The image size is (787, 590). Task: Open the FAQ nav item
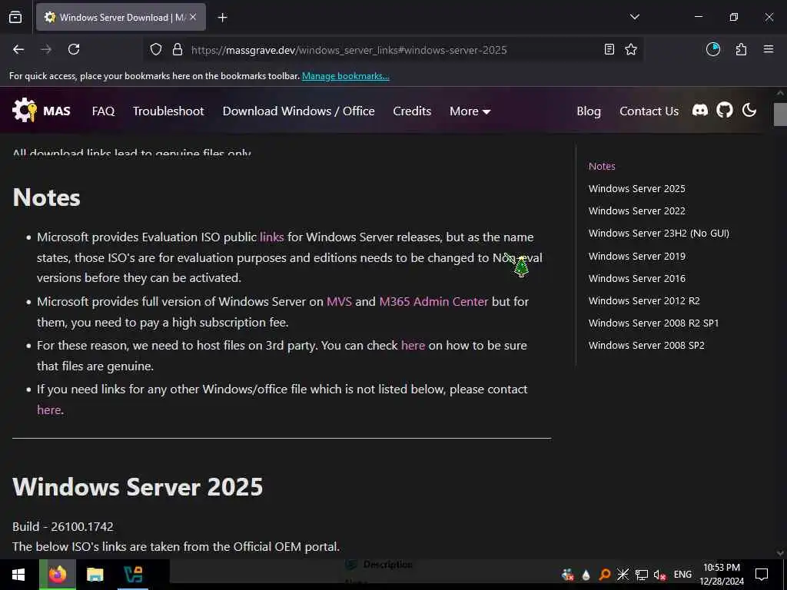click(x=104, y=111)
